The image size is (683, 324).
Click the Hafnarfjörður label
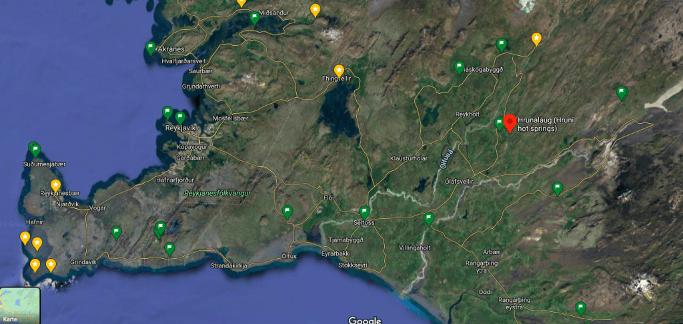(175, 180)
